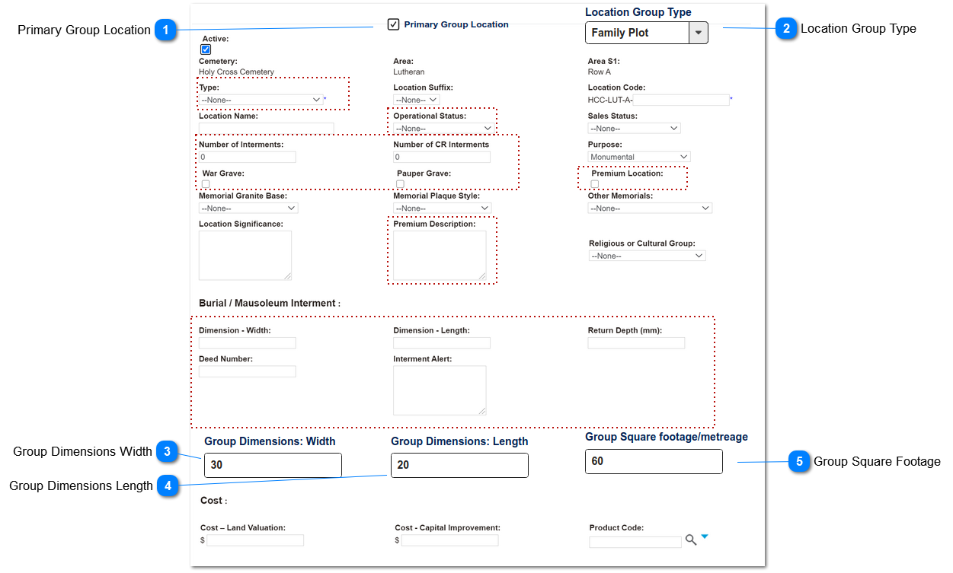Click the Dimension - Width field
This screenshot has width=953, height=573.
point(248,343)
